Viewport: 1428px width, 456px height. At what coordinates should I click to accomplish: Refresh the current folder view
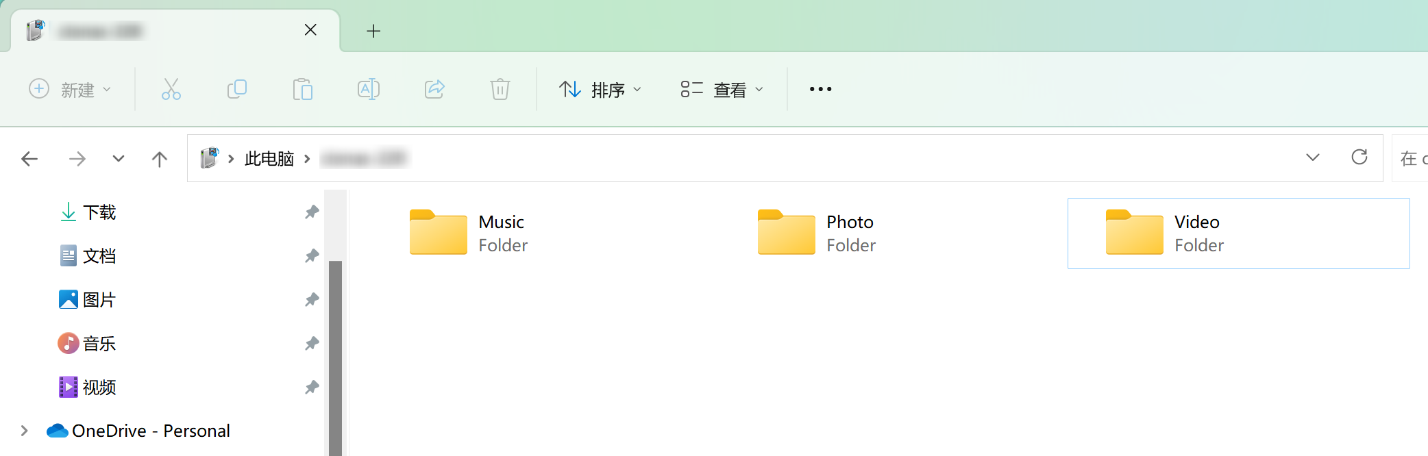1359,157
